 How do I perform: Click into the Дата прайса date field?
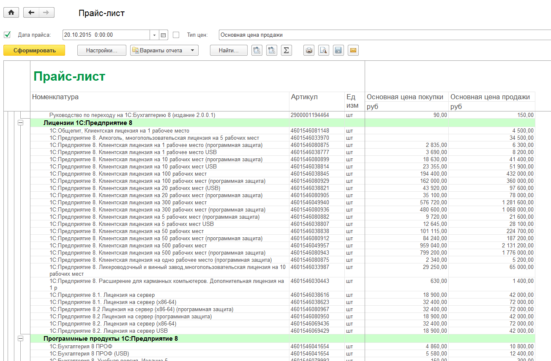coord(106,35)
